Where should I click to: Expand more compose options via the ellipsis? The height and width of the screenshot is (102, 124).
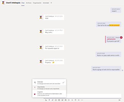click(x=82, y=100)
